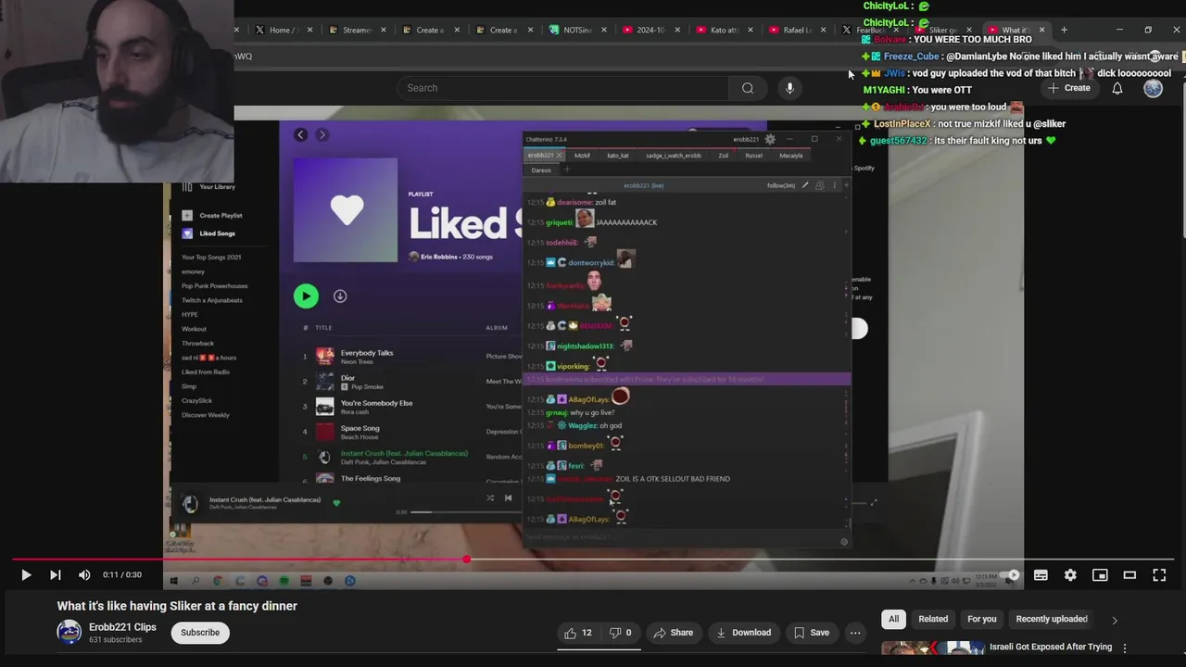Screen dimensions: 1186x667
Task: Click the Israeli Got Exposed After Trying title
Action: [x=1051, y=648]
